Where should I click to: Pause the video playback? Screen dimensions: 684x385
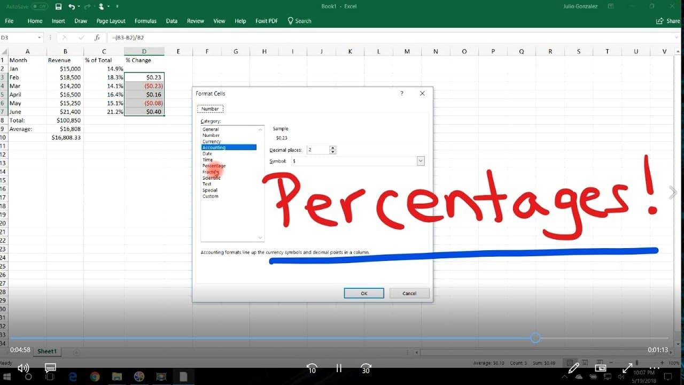pos(339,368)
